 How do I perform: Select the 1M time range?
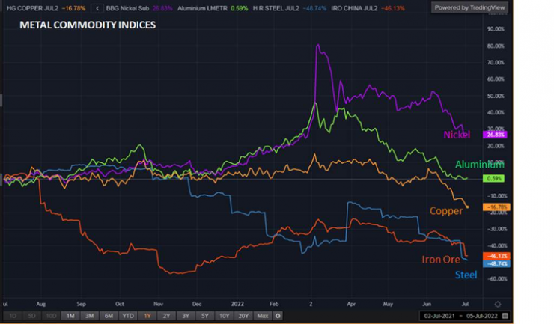(70, 316)
